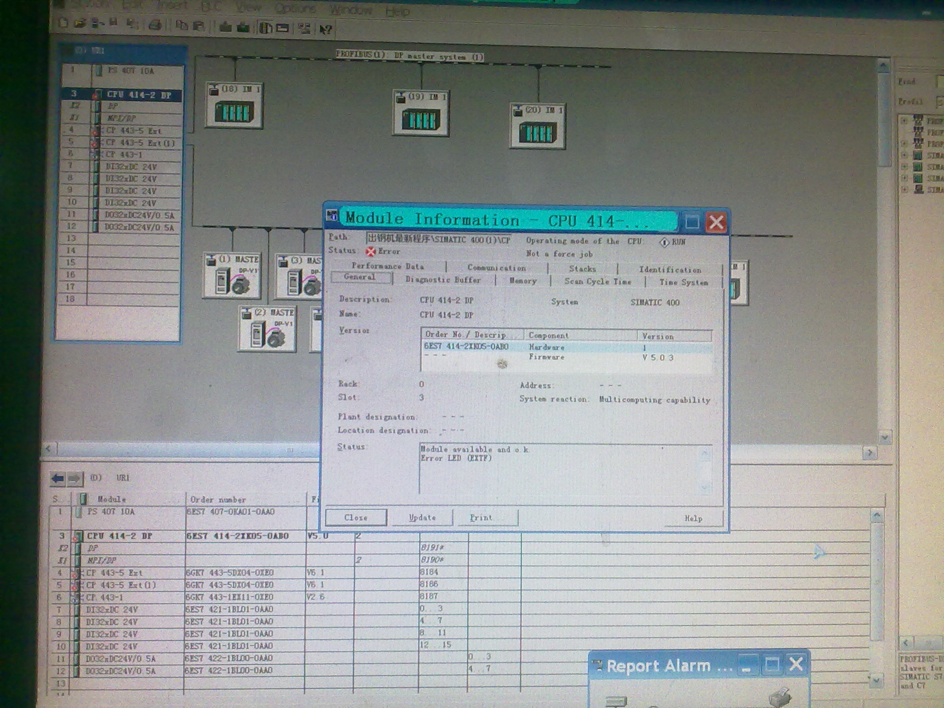Open the Options menu
944x708 pixels.
(295, 8)
